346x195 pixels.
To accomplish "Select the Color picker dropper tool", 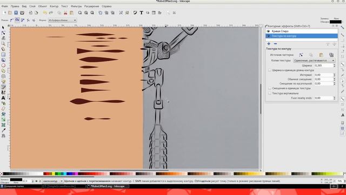I will [3, 130].
